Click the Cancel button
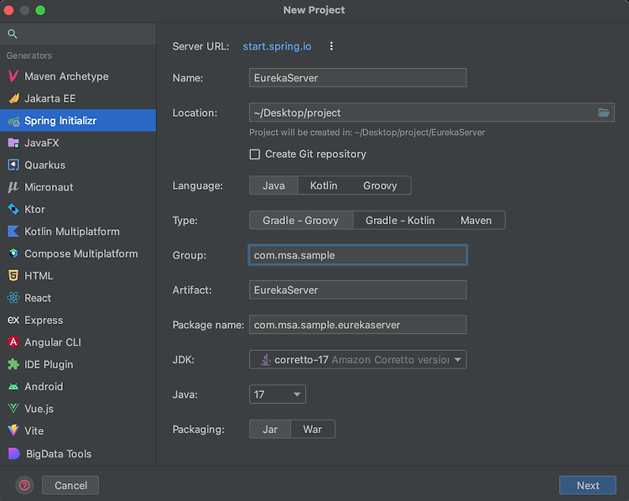 point(70,485)
